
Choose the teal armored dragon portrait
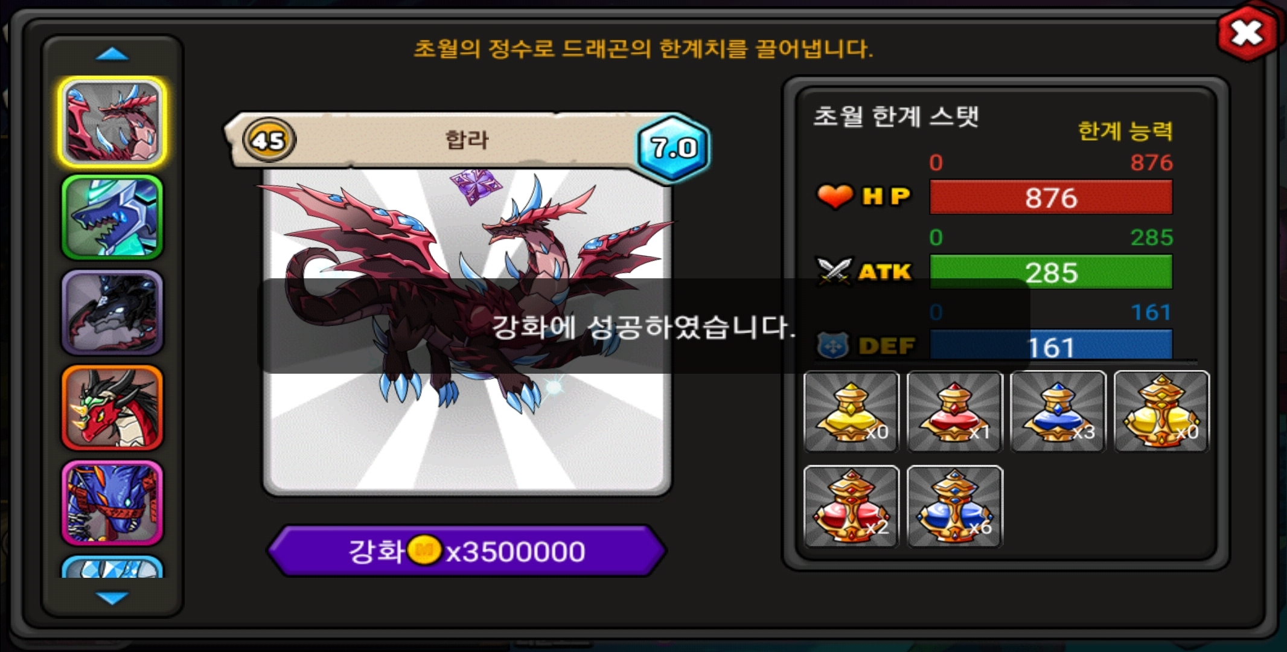pyautogui.click(x=112, y=217)
